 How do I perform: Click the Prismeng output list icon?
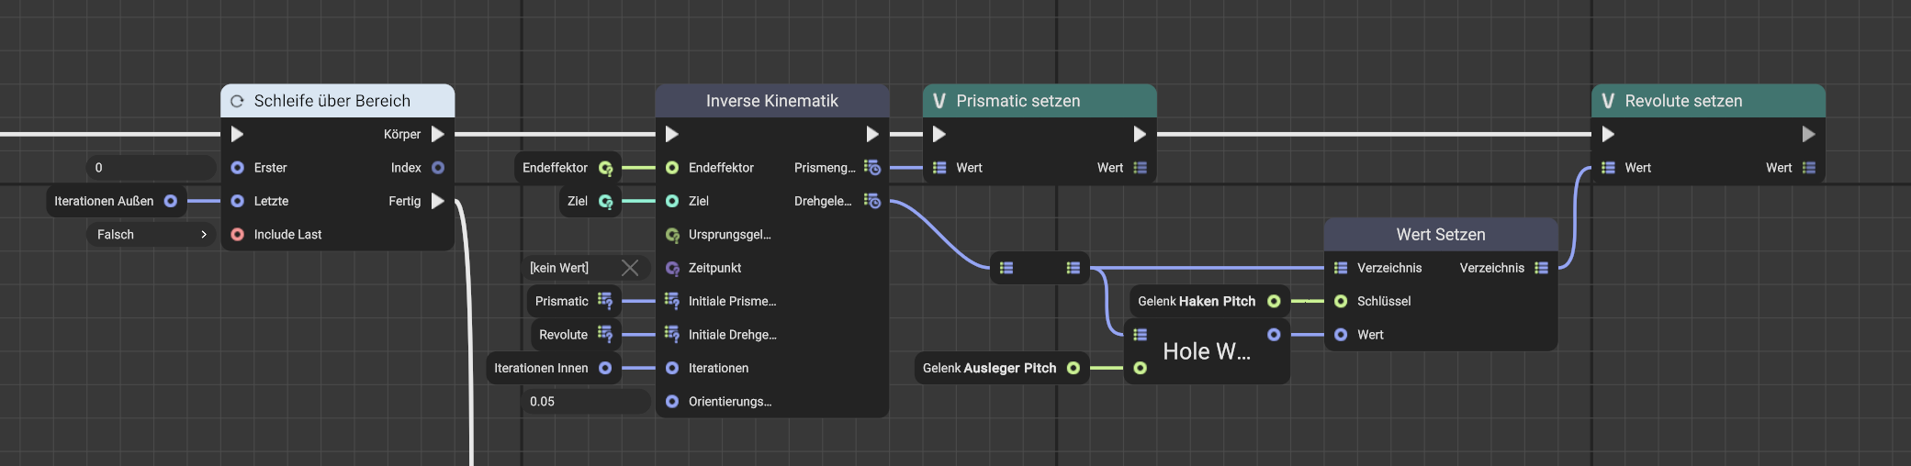pos(872,168)
